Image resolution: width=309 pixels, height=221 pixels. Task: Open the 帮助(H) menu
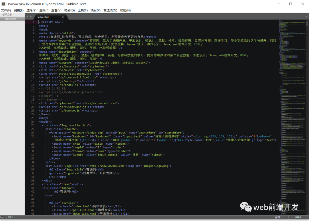coord(125,10)
